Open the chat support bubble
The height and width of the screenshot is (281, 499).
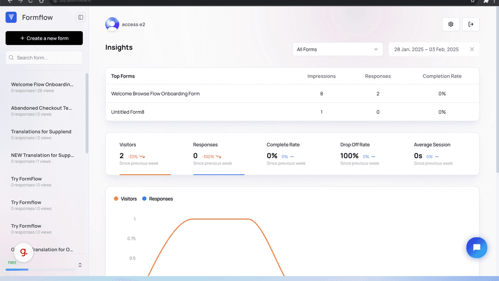pyautogui.click(x=477, y=247)
